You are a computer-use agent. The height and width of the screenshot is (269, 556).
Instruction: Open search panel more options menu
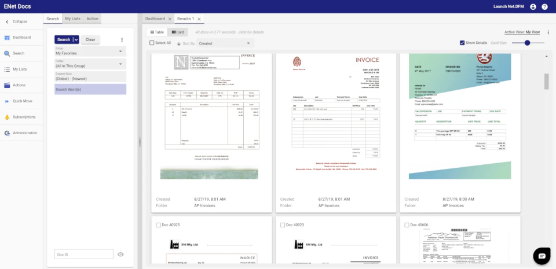(x=122, y=40)
